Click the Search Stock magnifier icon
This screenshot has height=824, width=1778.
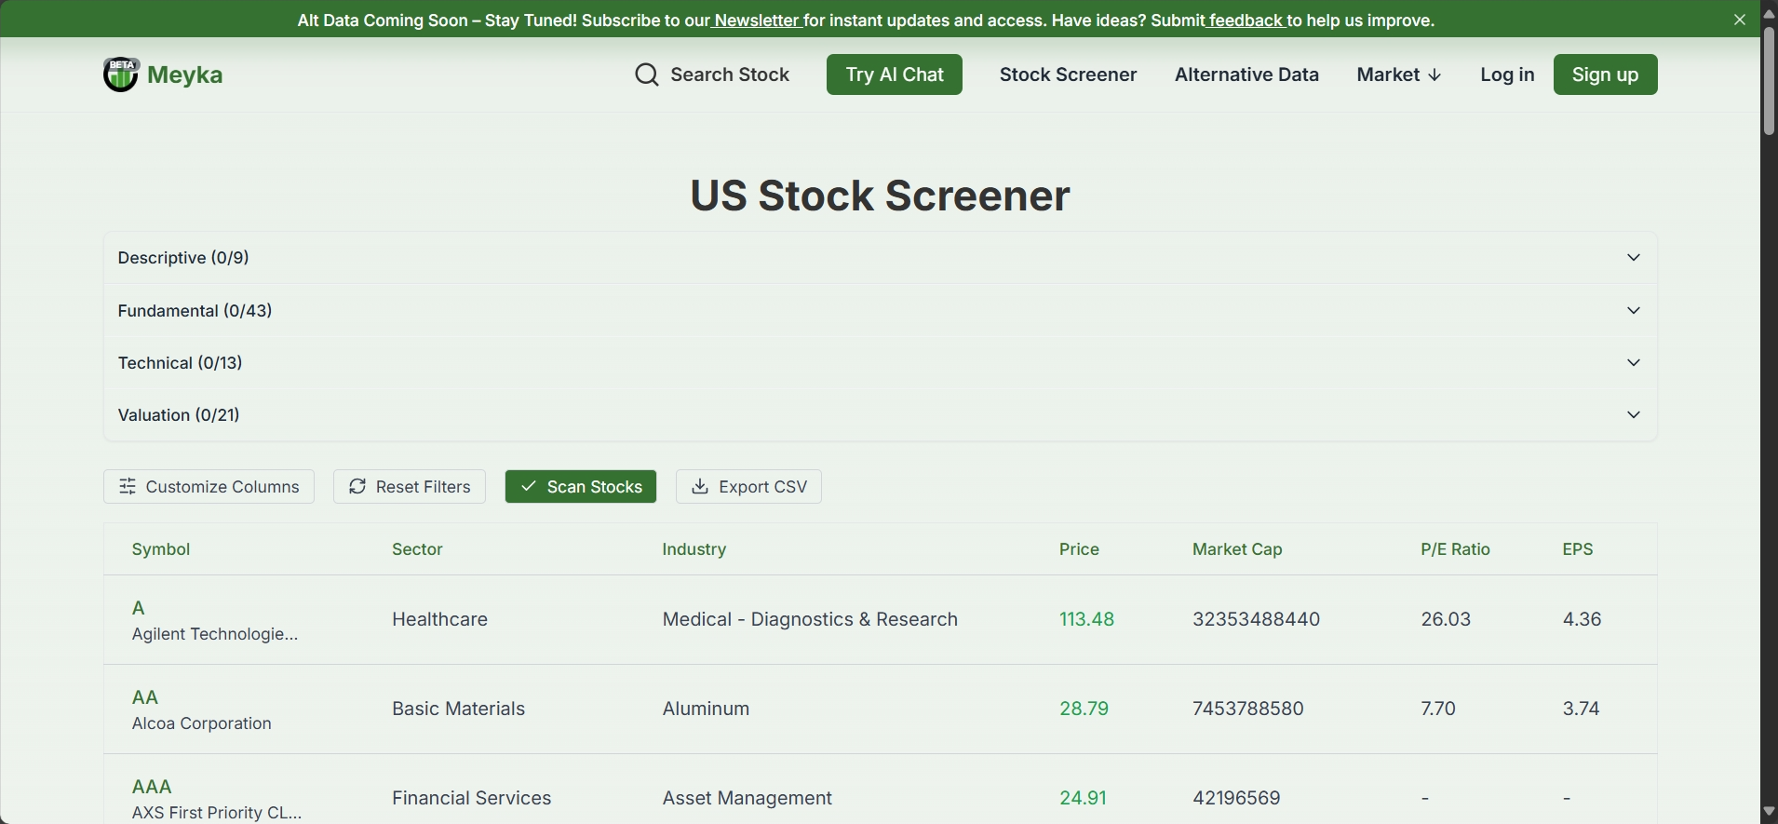click(646, 74)
